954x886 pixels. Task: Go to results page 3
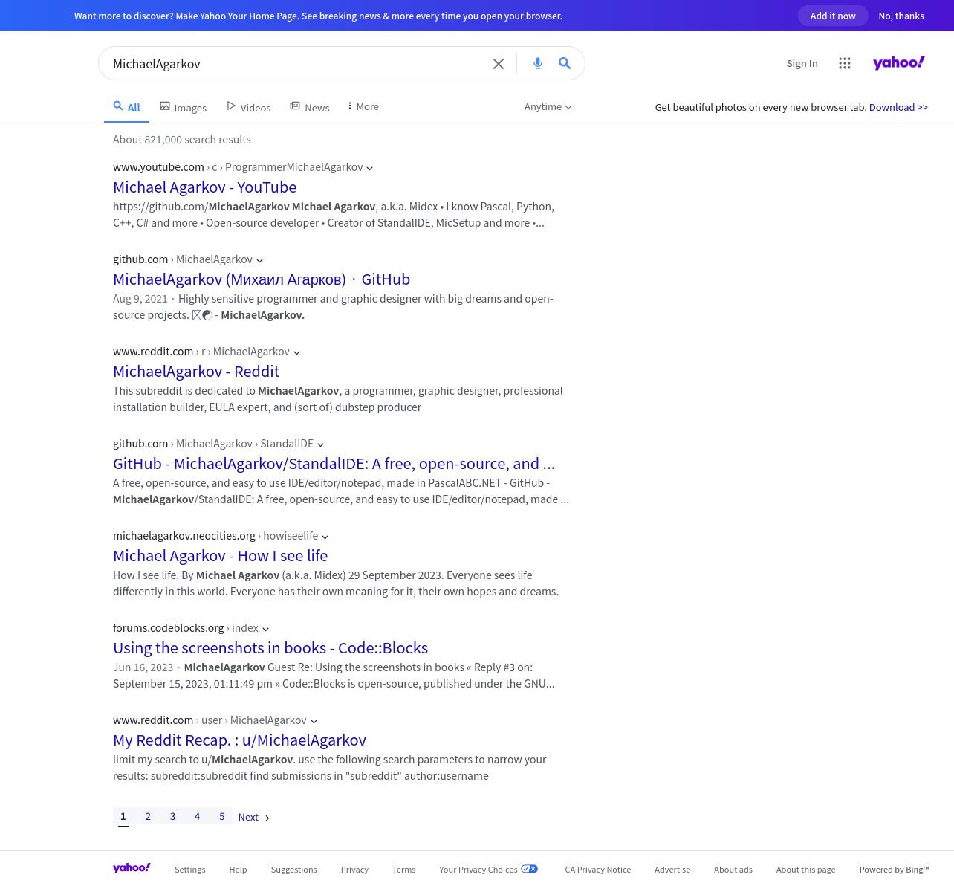pos(172,816)
